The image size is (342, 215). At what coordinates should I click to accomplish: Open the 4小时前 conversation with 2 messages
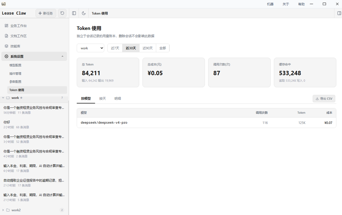[34, 154]
